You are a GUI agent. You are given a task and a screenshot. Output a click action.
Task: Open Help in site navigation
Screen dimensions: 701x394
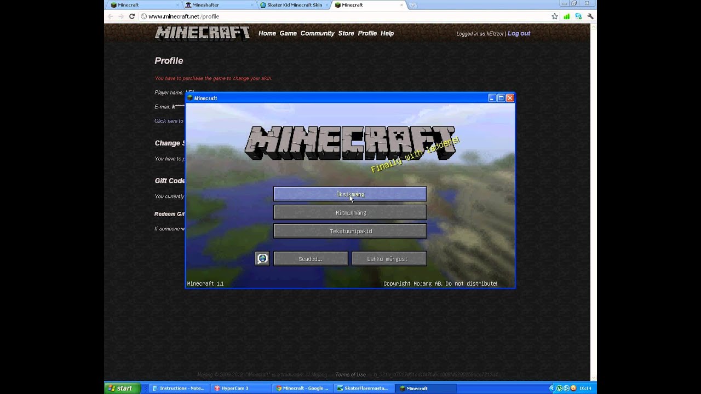pos(387,33)
